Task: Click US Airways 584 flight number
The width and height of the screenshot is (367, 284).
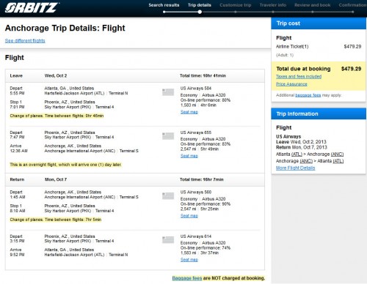Action: pyautogui.click(x=196, y=89)
